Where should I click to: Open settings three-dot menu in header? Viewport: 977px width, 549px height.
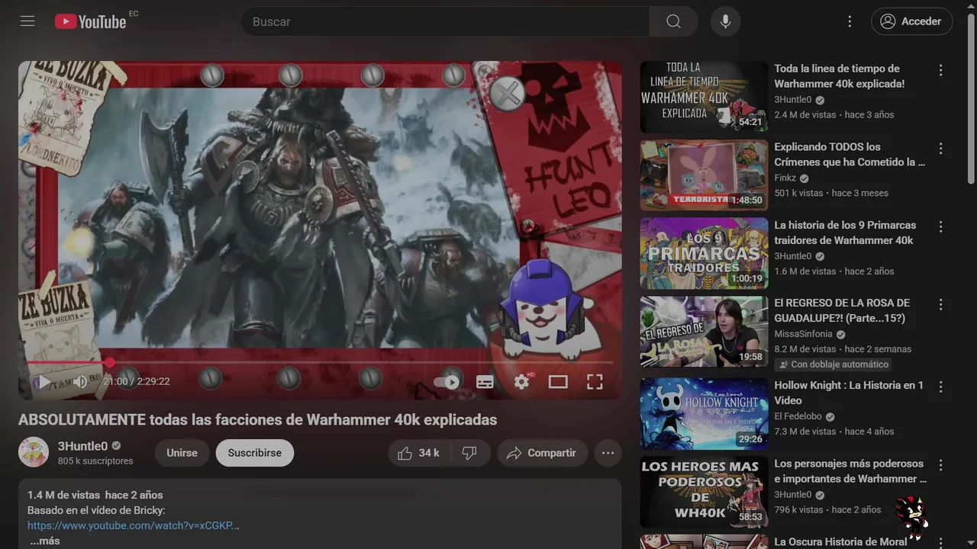pyautogui.click(x=850, y=21)
